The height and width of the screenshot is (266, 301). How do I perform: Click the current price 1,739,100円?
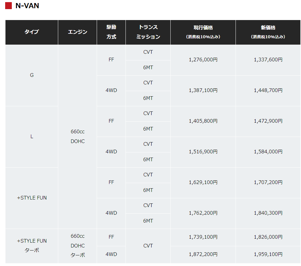click(203, 237)
